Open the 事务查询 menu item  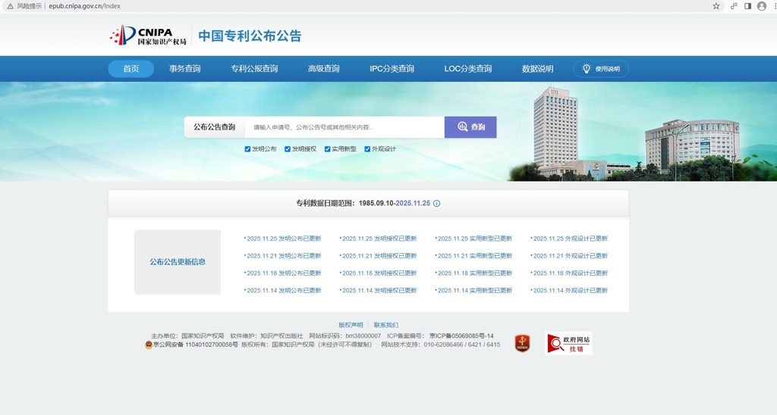pyautogui.click(x=185, y=69)
